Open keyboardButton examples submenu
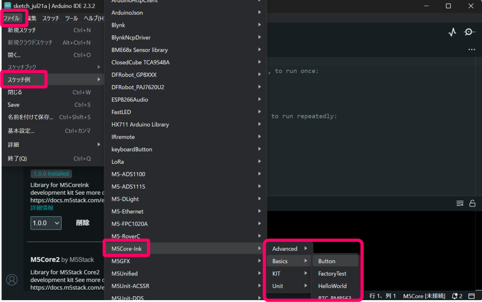This screenshot has height=302, width=482. 185,149
